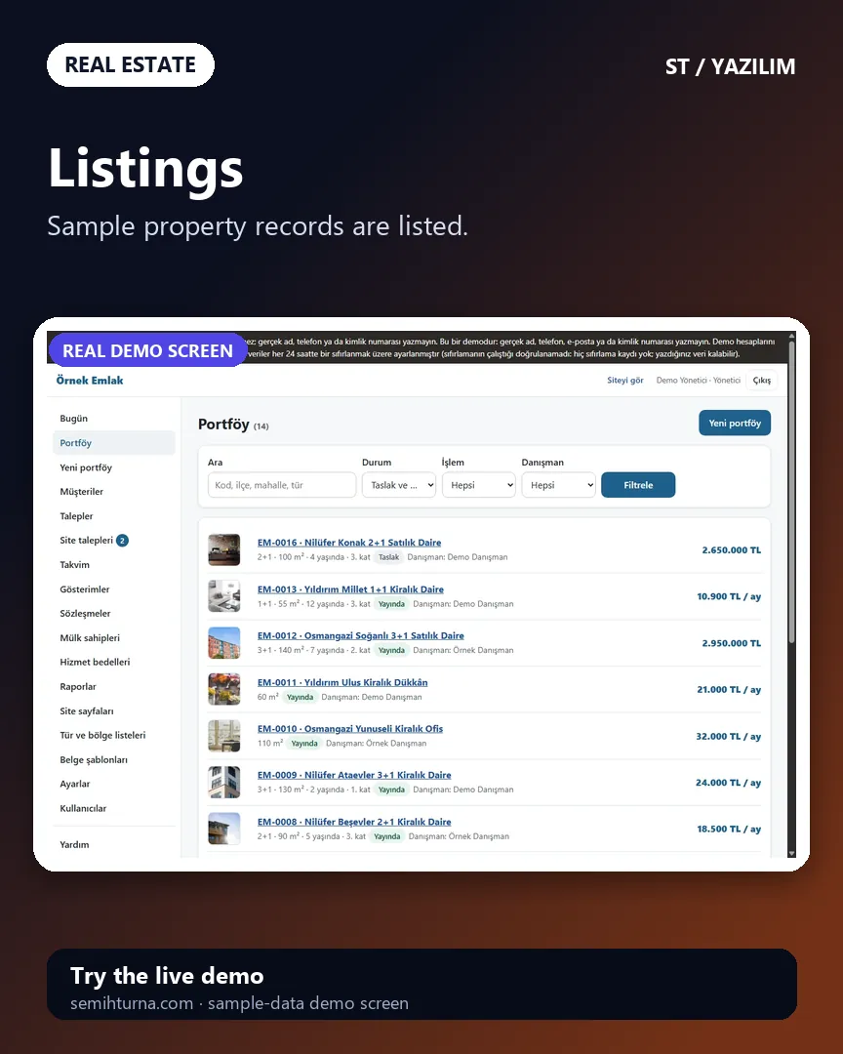
Task: Click the Site talepleri count badge
Action: 122,541
